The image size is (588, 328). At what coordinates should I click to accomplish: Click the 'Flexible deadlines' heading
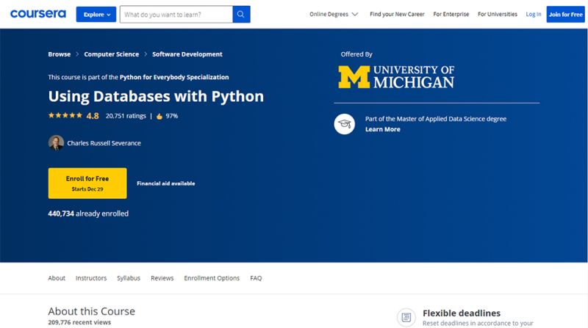(x=462, y=313)
